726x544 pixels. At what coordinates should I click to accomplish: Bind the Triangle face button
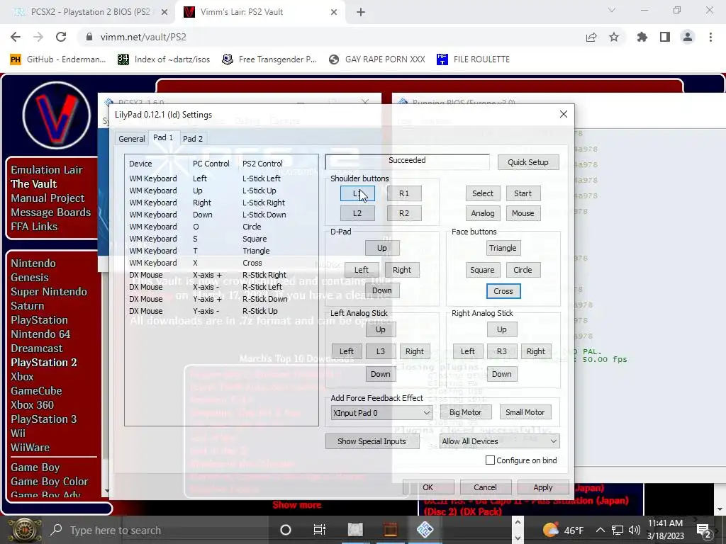(x=503, y=248)
